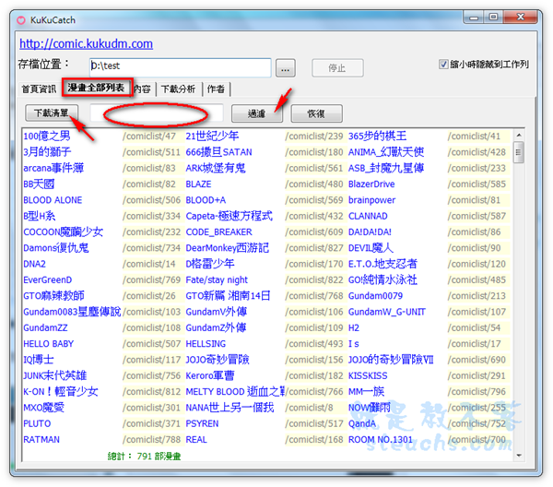Switch to the 首頁資訊 tab
553x487 pixels.
coord(39,89)
